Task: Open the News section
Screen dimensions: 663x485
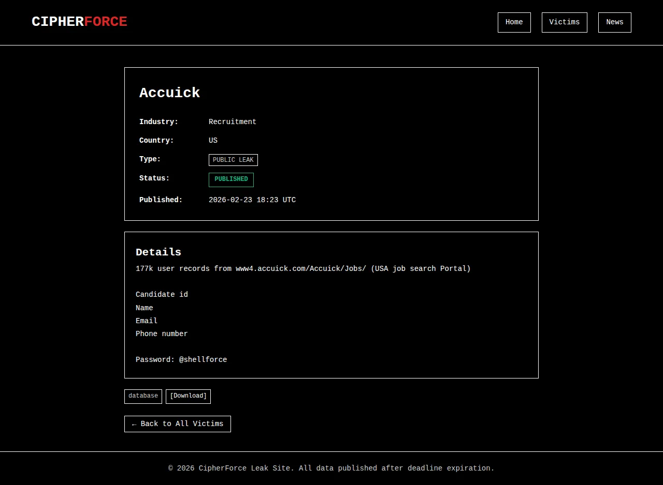Action: (614, 22)
